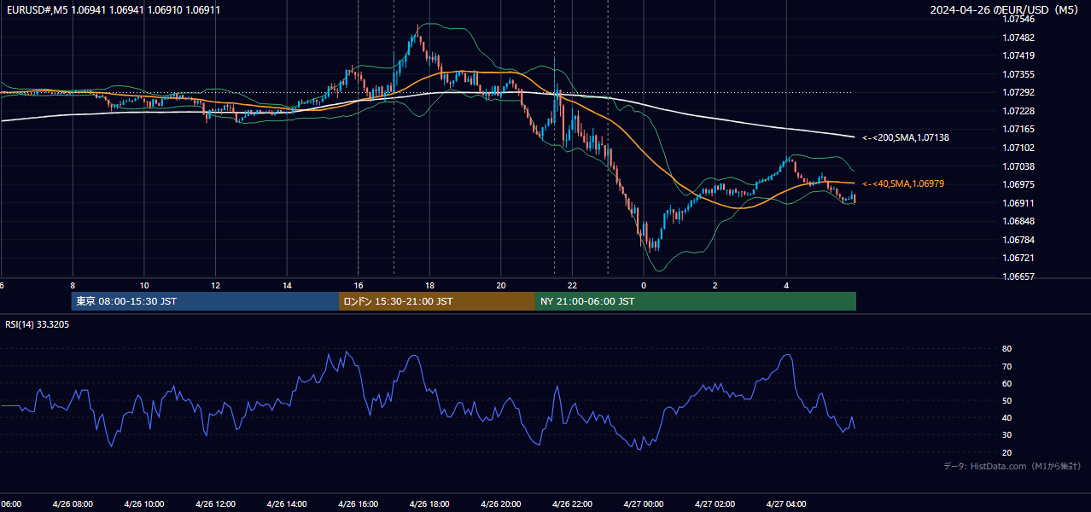Click price scale value 1.07102
Viewport: 1091px width, 512px height.
(1018, 148)
